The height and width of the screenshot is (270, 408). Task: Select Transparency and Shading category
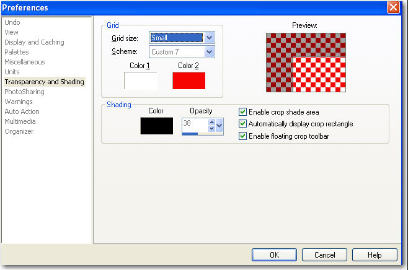45,82
